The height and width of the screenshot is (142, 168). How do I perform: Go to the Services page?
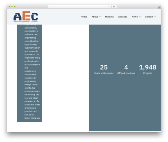tap(123, 17)
